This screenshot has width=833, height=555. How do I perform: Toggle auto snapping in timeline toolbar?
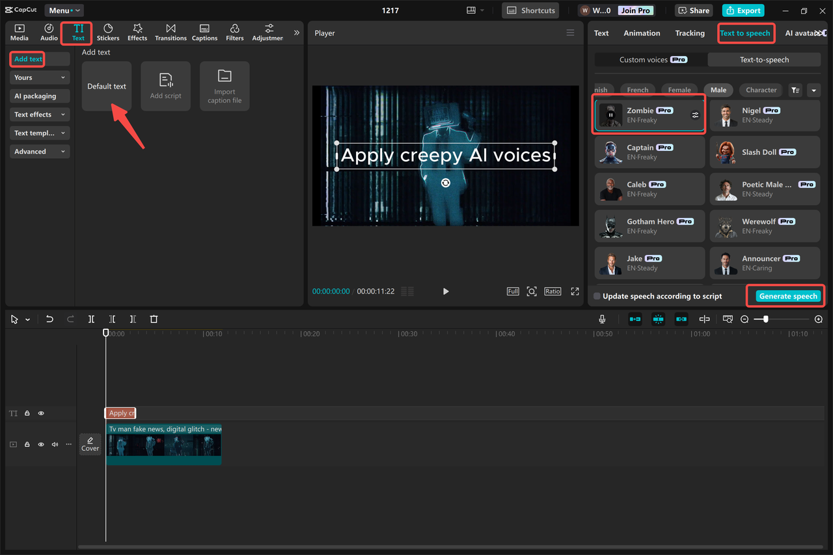click(x=658, y=319)
